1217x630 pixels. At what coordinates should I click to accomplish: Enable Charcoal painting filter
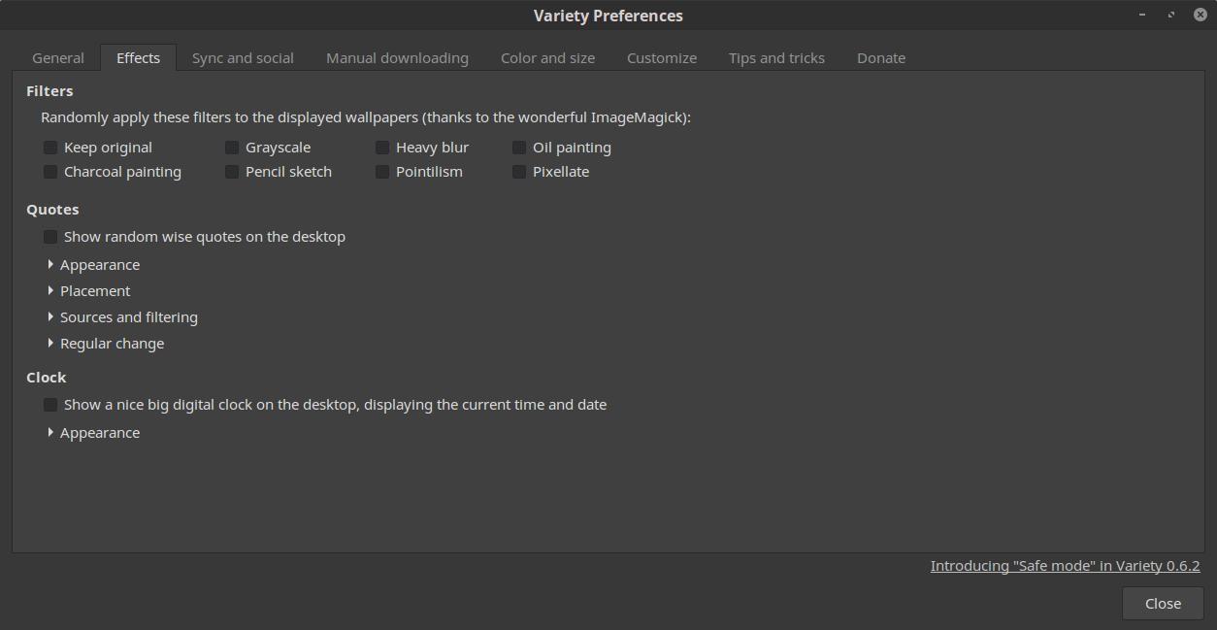point(50,172)
